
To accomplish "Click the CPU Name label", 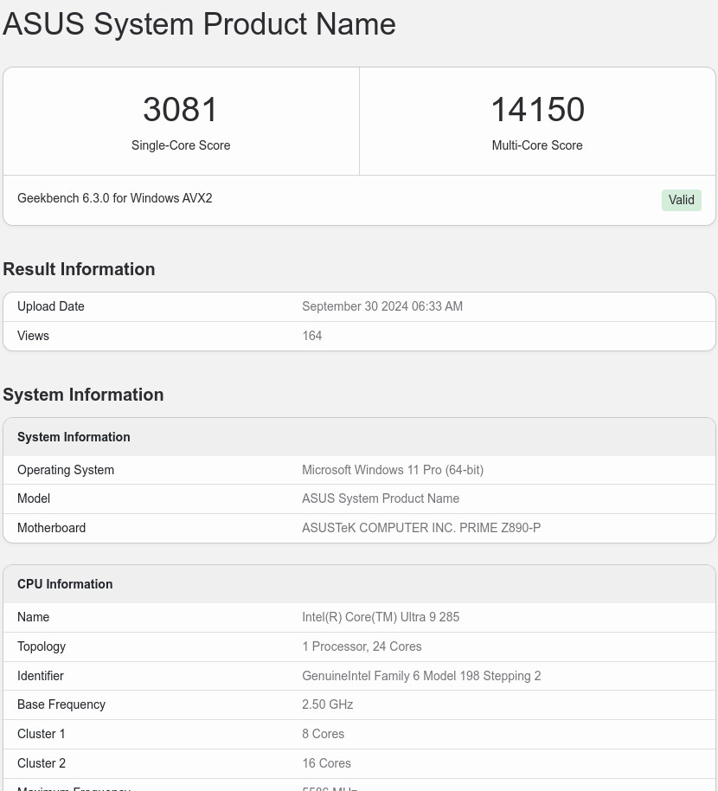I will click(33, 617).
